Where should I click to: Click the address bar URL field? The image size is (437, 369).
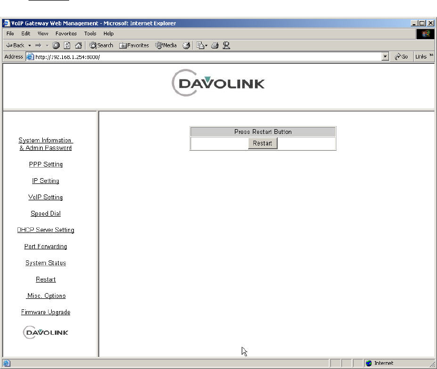(207, 57)
